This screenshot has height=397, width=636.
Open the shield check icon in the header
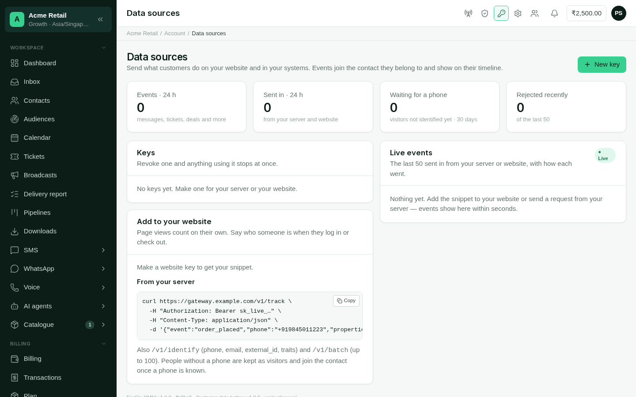point(485,13)
